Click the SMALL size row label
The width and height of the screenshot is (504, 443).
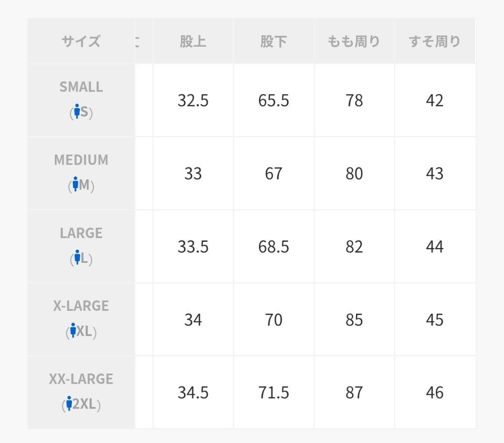[x=81, y=87]
